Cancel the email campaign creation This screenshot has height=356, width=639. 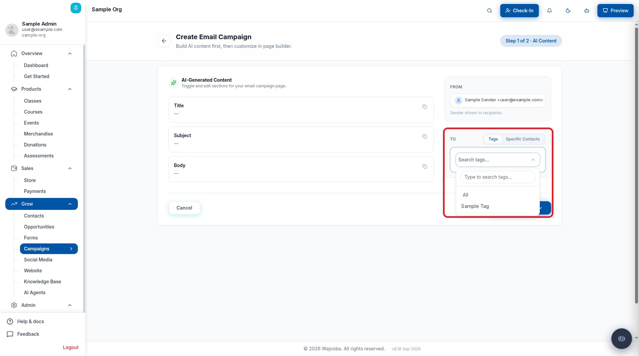coord(184,208)
